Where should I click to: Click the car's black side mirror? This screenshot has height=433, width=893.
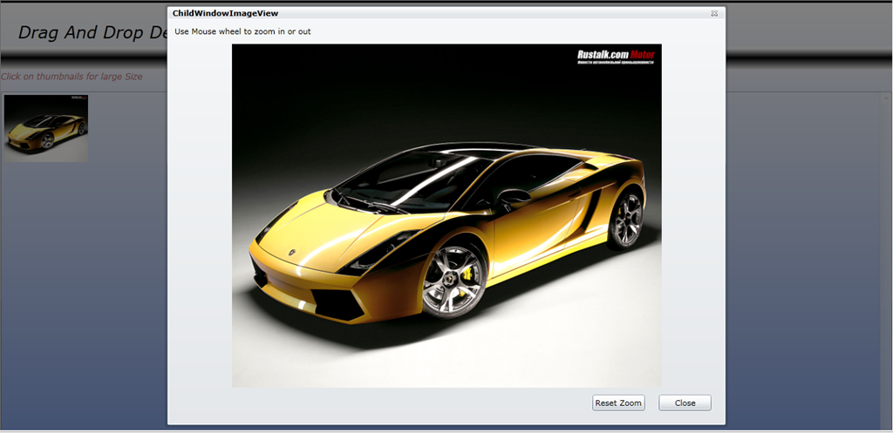(x=514, y=196)
